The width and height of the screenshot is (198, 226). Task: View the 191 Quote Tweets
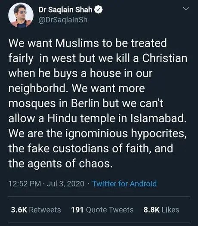pos(102,210)
